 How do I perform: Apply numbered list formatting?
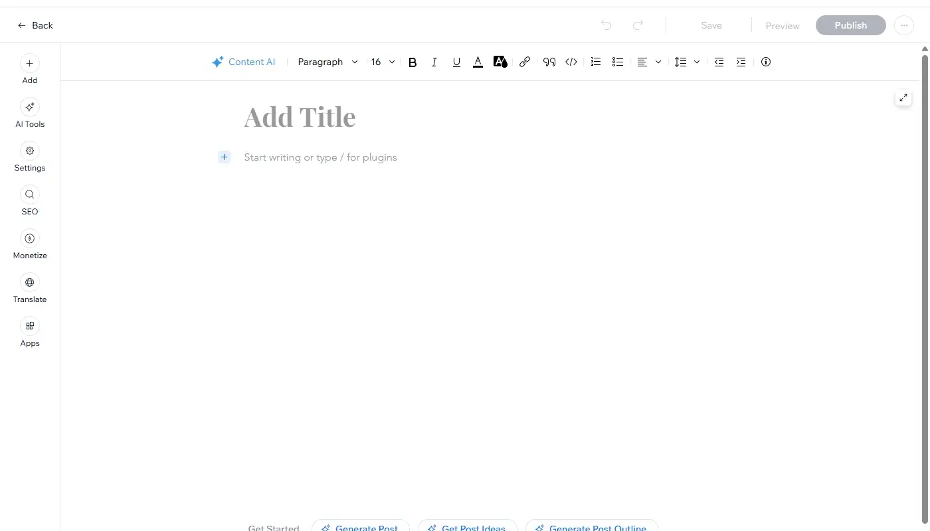pyautogui.click(x=596, y=62)
